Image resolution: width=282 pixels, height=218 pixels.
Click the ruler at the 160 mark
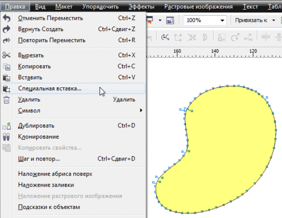click(x=177, y=51)
